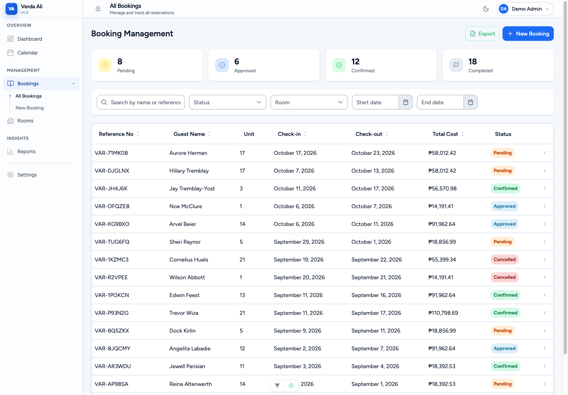Open actions menu for Reina Altenwerth row
The height and width of the screenshot is (395, 568).
pos(545,384)
